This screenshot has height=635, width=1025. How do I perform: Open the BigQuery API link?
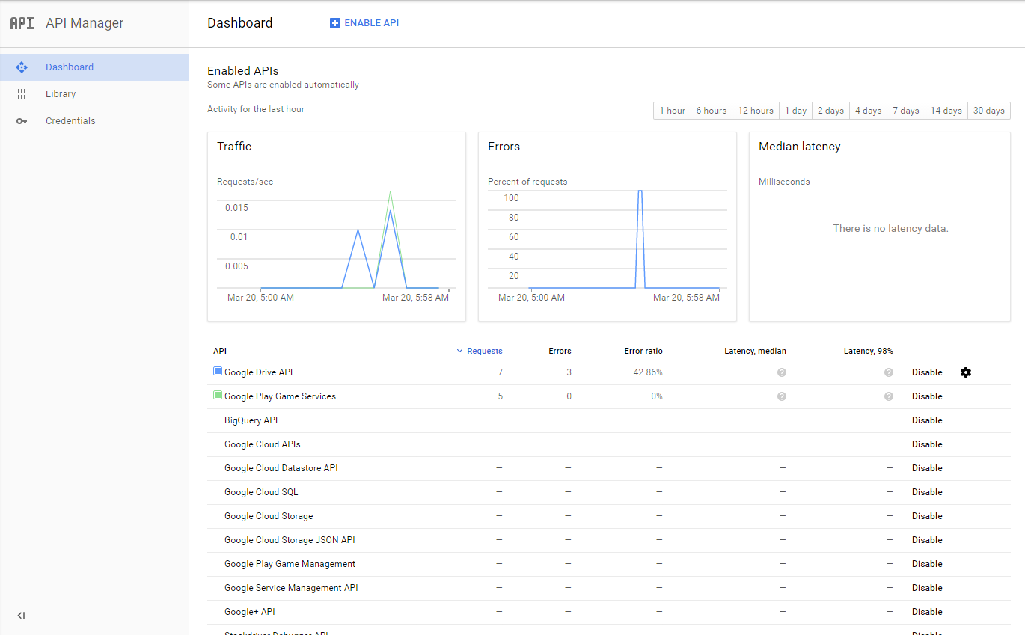point(251,420)
